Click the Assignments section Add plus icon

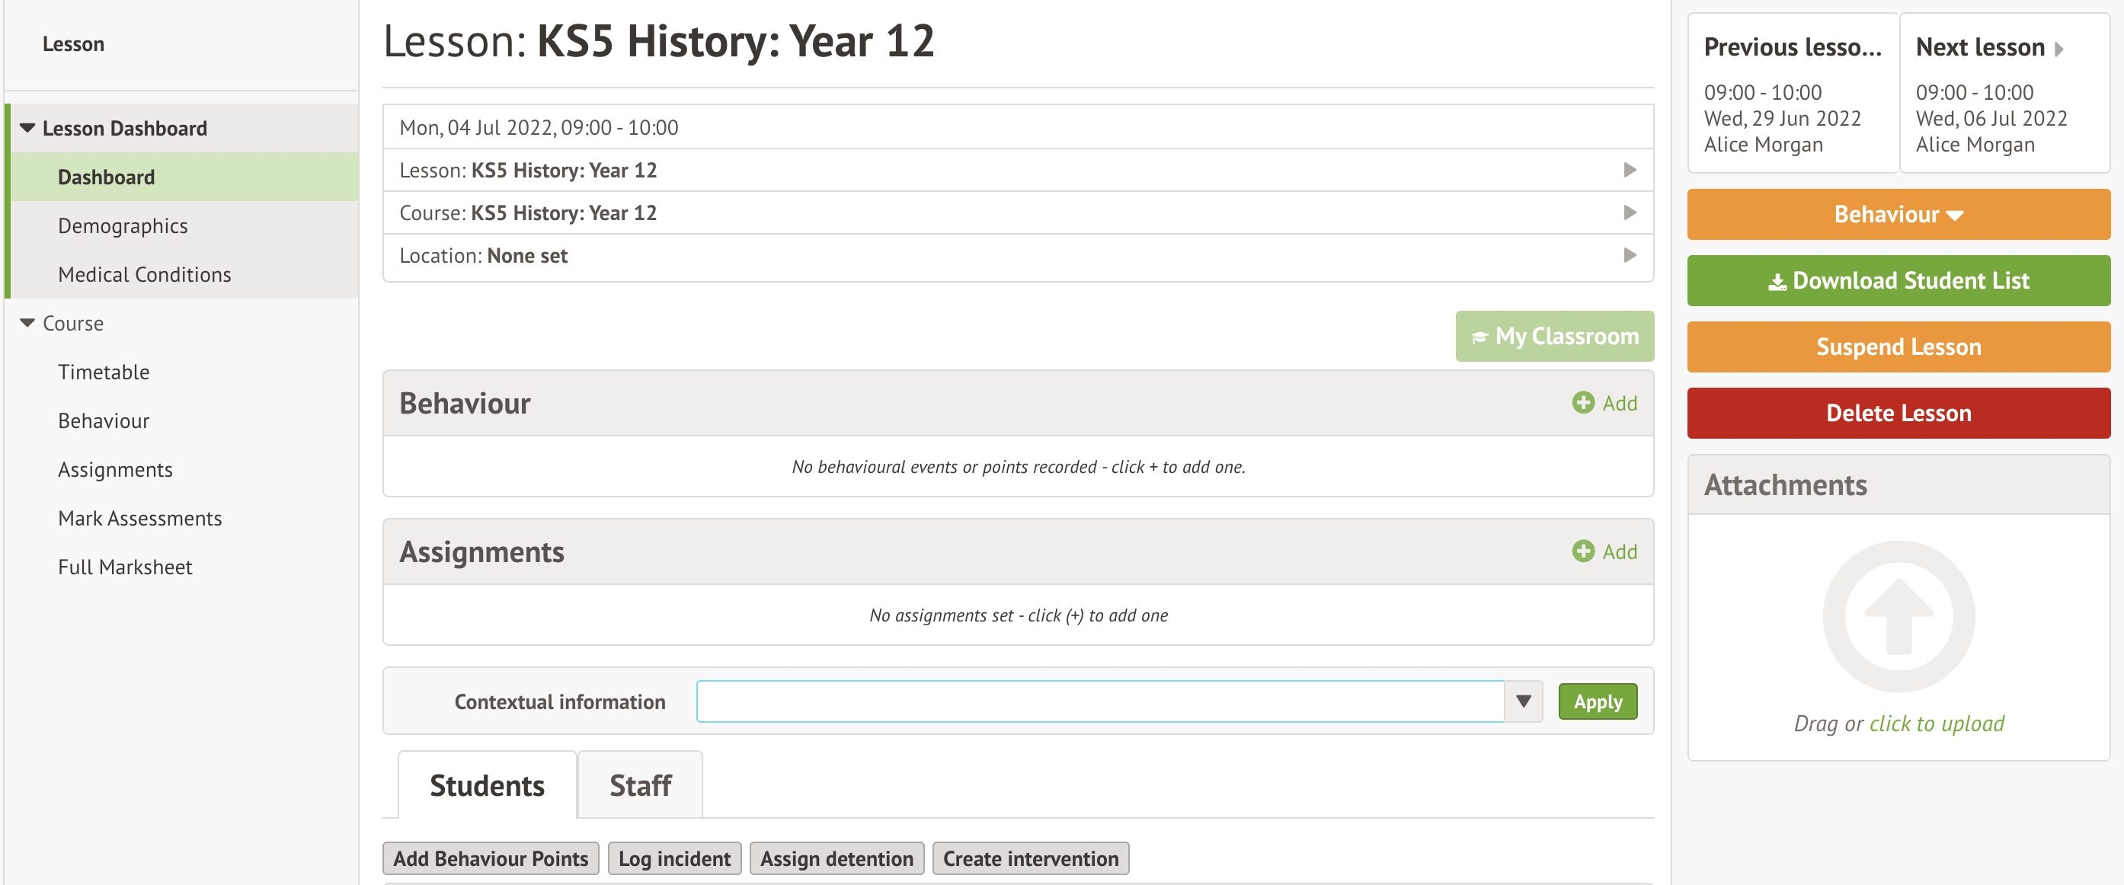1582,551
